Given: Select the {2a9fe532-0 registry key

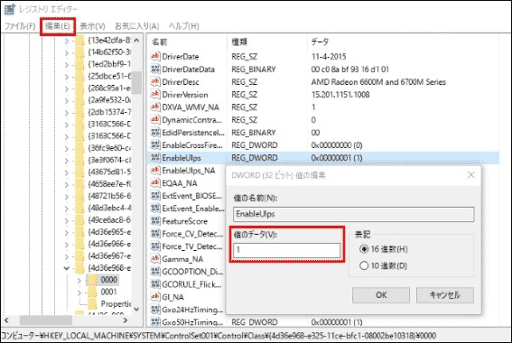Looking at the screenshot, I should 109,100.
